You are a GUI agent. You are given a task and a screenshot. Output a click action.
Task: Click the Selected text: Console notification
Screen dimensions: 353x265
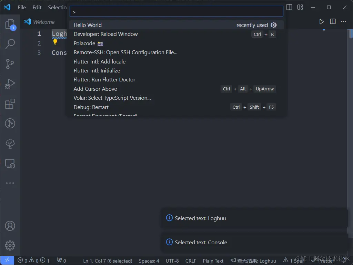tap(254, 242)
